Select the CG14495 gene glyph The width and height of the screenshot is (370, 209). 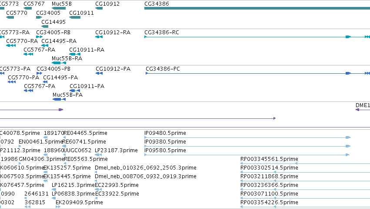pos(45,26)
